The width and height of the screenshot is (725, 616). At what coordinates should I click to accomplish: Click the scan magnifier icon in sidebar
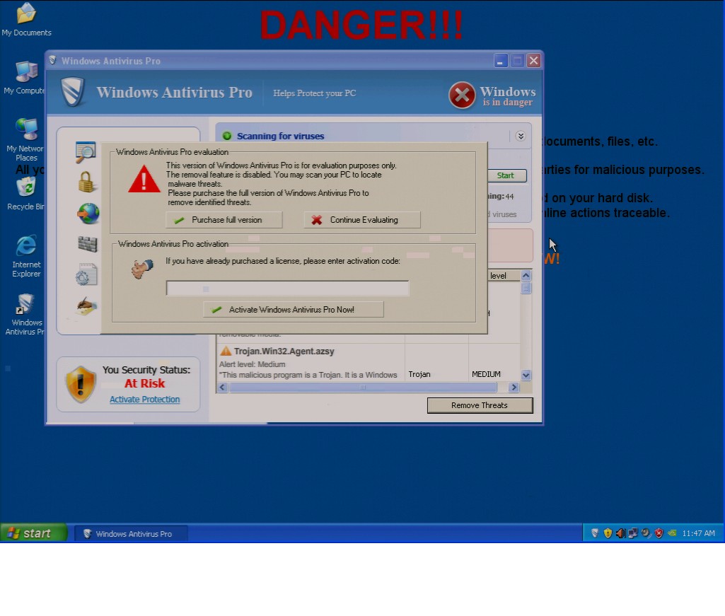86,152
